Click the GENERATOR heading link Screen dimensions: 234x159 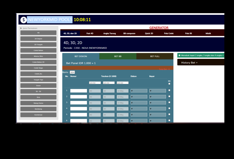tap(159, 28)
